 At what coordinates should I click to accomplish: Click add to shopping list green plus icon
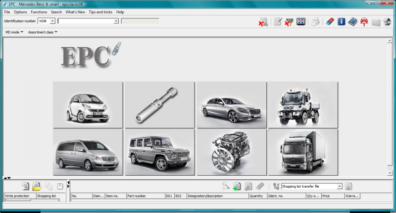click(237, 186)
